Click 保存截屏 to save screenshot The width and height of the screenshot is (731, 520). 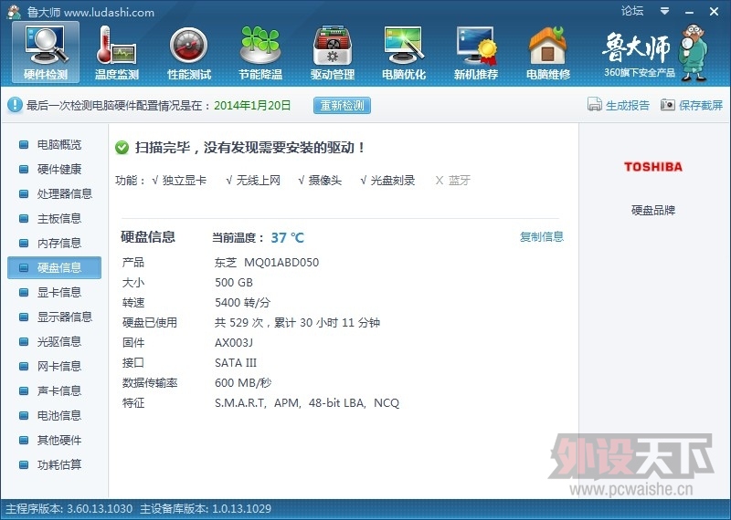(x=701, y=105)
